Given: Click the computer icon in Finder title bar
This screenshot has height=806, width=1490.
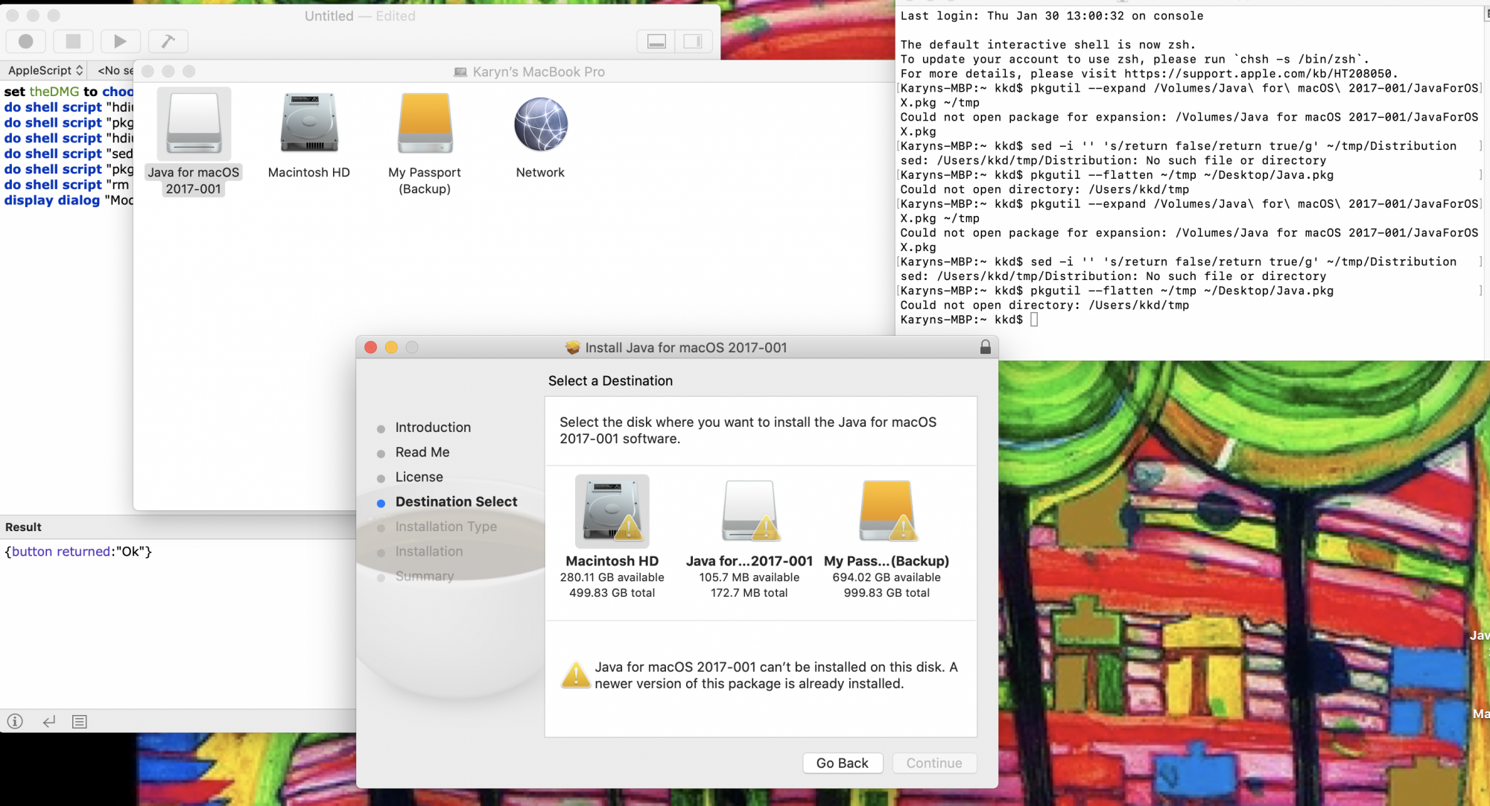Looking at the screenshot, I should pyautogui.click(x=460, y=72).
